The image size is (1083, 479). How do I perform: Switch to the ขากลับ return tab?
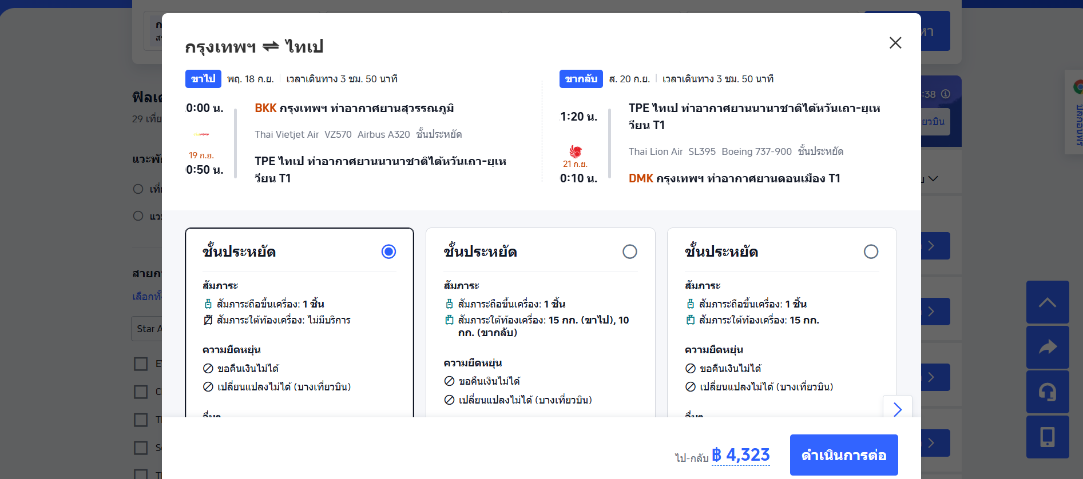pos(581,78)
